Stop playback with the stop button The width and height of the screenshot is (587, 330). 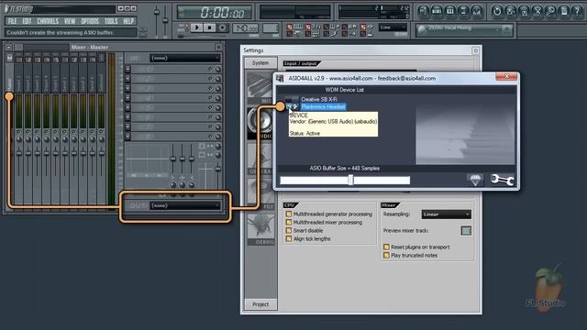pos(209,27)
